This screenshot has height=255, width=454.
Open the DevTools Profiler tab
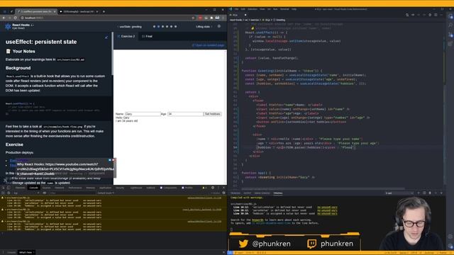(187, 188)
